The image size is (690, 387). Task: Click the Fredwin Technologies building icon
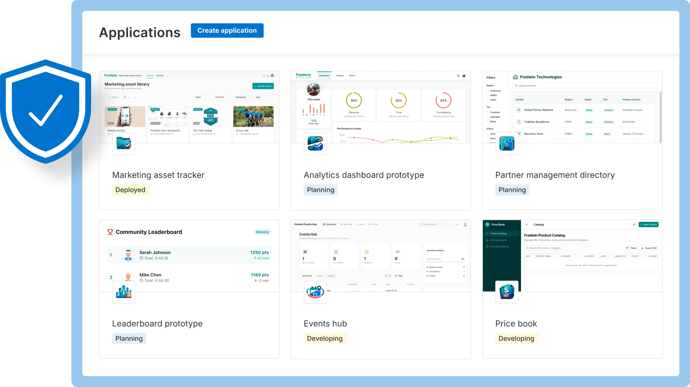[x=516, y=77]
